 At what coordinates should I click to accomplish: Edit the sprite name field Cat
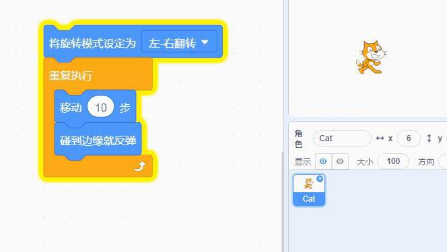(x=342, y=138)
